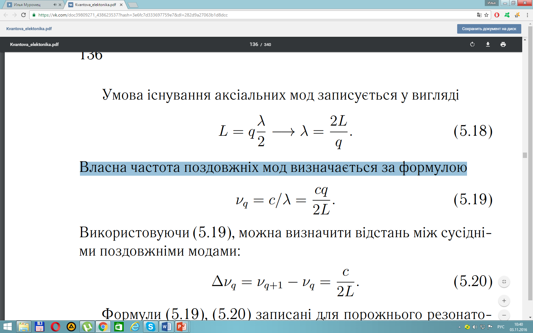Image resolution: width=533 pixels, height=333 pixels.
Task: Open Windows Store from the taskbar
Action: (x=119, y=327)
